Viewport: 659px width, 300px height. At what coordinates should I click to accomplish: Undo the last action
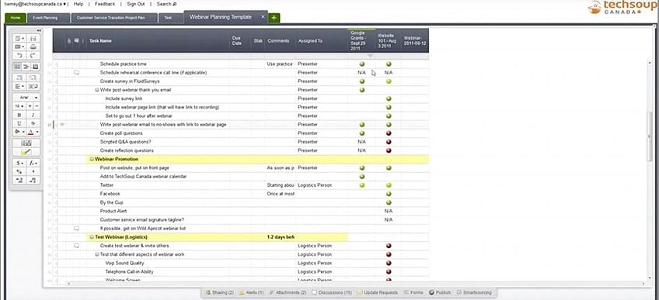pyautogui.click(x=19, y=55)
